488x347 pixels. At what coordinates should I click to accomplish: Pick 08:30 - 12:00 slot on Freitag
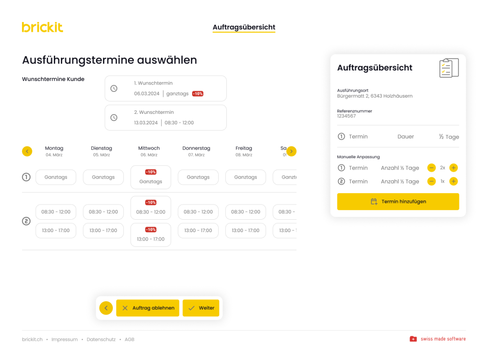[245, 212]
